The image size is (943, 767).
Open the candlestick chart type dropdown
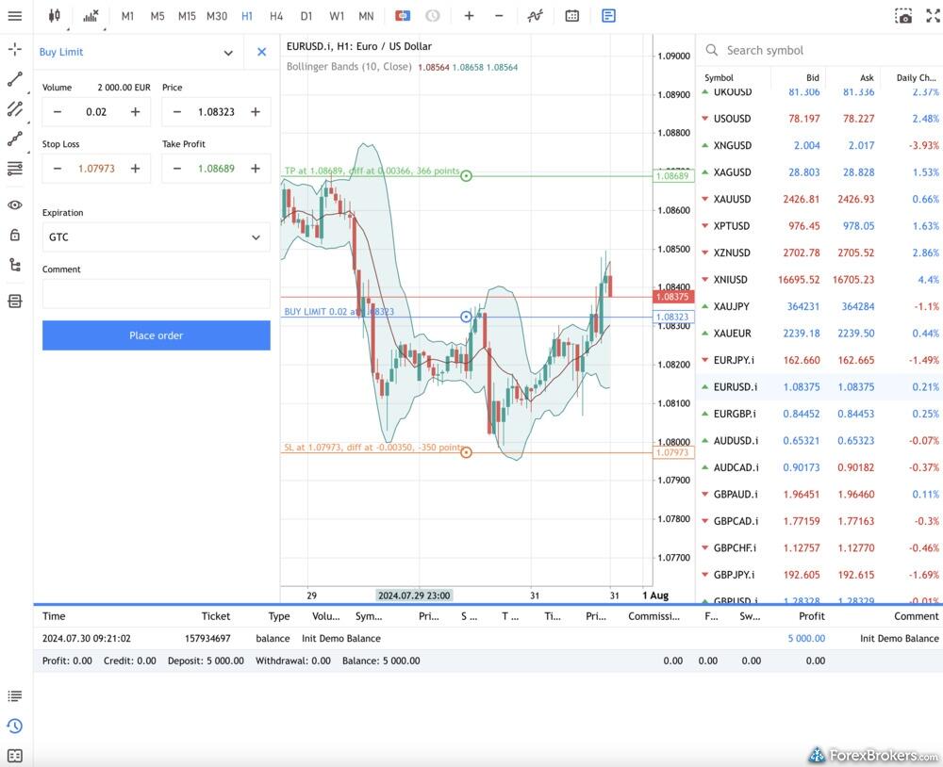coord(54,16)
